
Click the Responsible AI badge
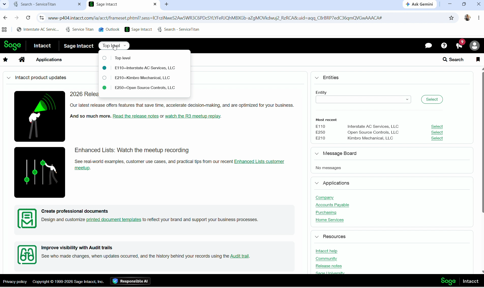coord(130,281)
